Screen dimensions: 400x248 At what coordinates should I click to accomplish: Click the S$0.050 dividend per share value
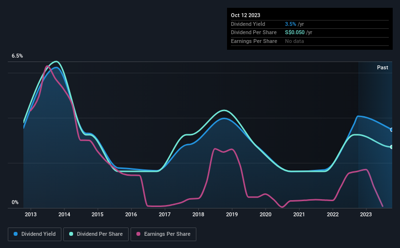295,33
